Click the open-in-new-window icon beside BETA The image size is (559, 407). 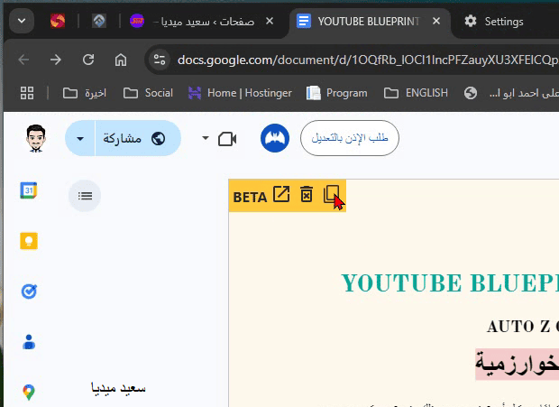click(x=281, y=195)
